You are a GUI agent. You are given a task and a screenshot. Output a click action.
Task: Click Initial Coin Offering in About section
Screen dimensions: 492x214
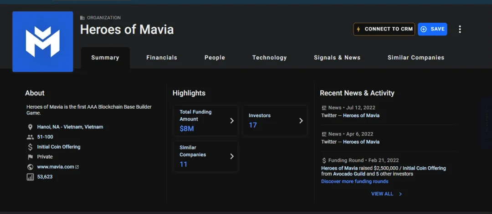[59, 147]
